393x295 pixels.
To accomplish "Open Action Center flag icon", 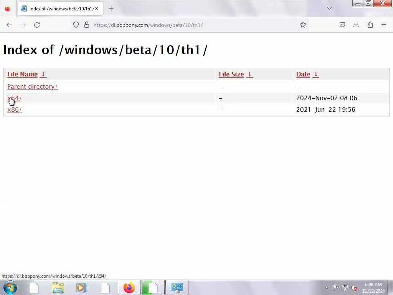I will pyautogui.click(x=335, y=287).
